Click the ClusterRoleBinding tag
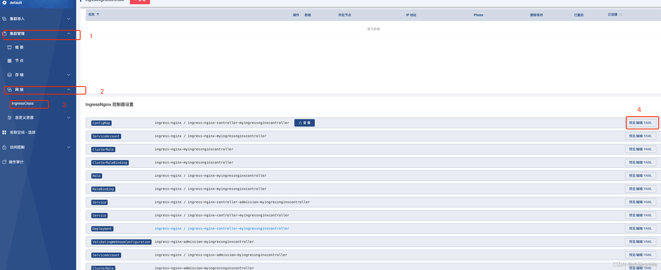 coord(110,163)
